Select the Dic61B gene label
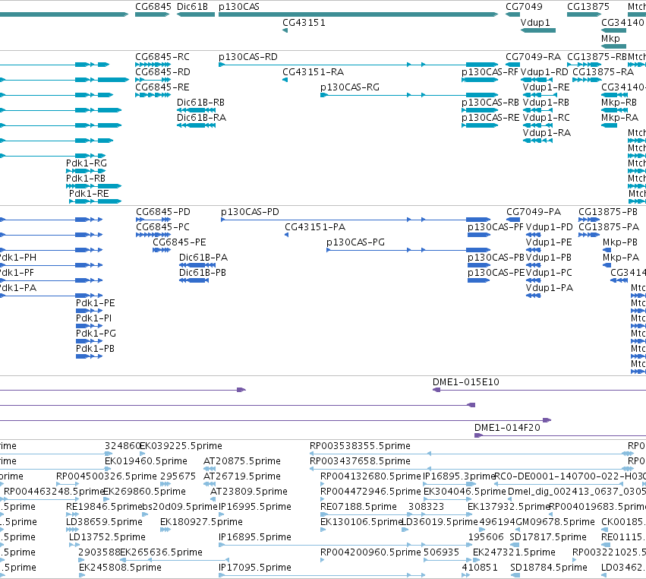The image size is (646, 579). [x=192, y=7]
